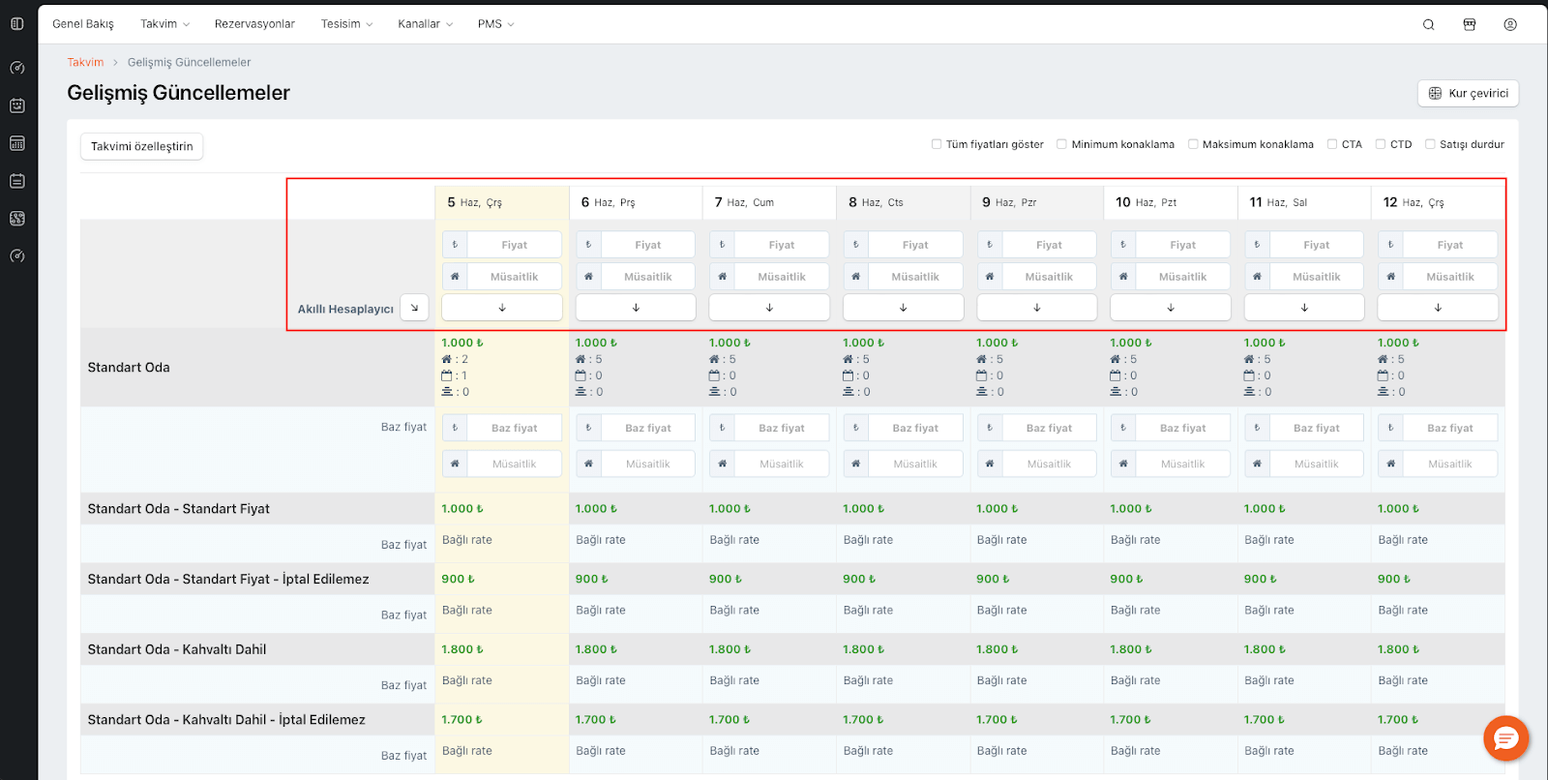The image size is (1548, 780).
Task: Expand the Takvim dropdown menu
Action: [x=164, y=24]
